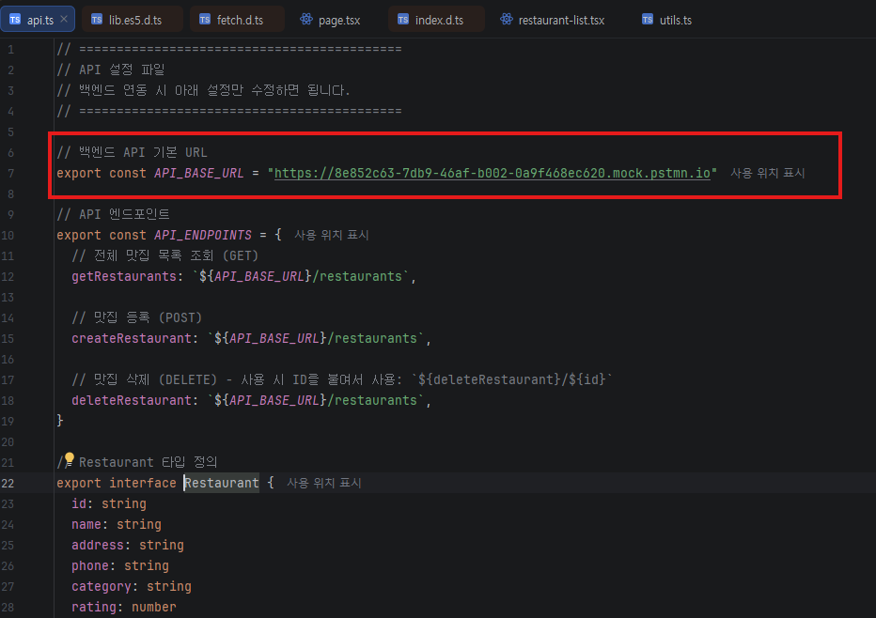The width and height of the screenshot is (876, 618).
Task: Click the React icon on restaurant-list.tsx tab
Action: coord(507,20)
